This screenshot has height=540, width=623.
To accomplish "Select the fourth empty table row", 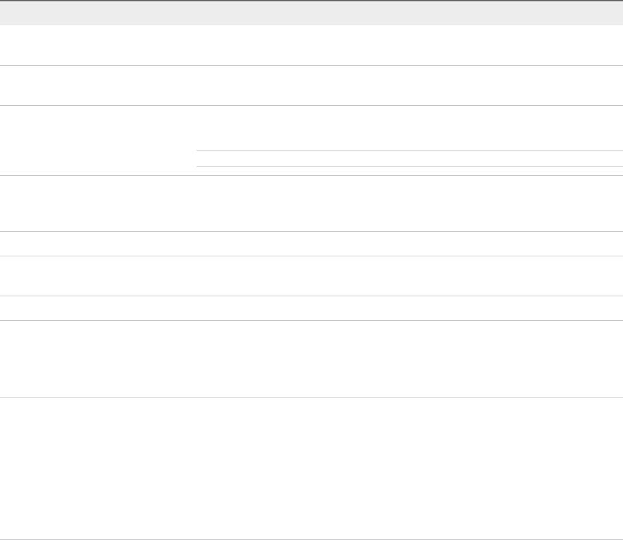I will [311, 203].
